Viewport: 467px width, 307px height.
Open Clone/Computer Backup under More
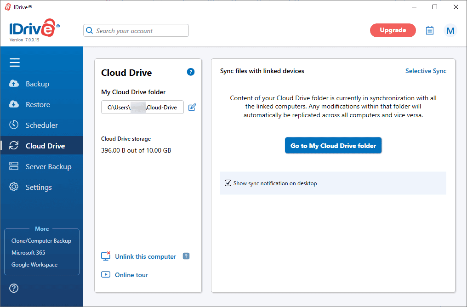41,241
